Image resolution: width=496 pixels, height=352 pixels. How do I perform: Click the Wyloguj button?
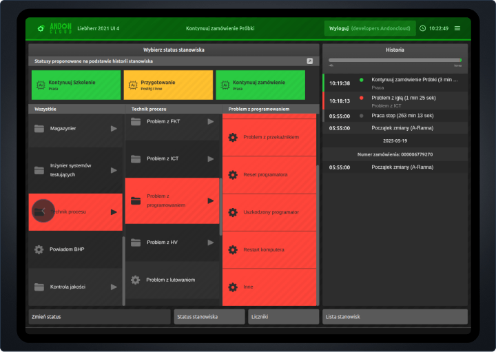click(369, 28)
